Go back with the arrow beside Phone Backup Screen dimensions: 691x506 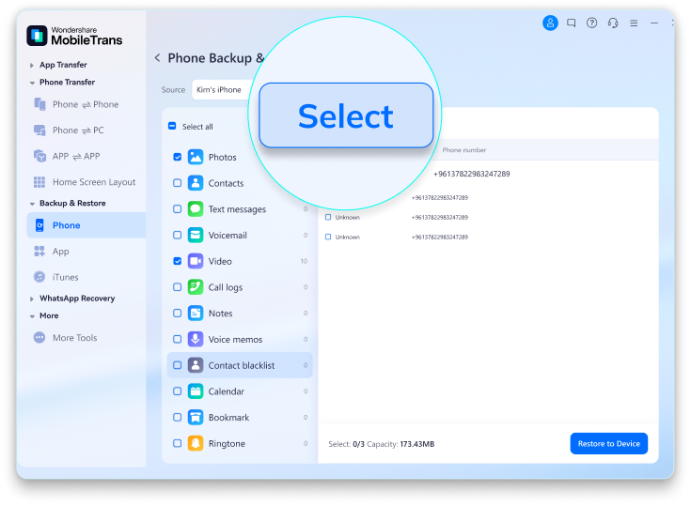coord(157,57)
